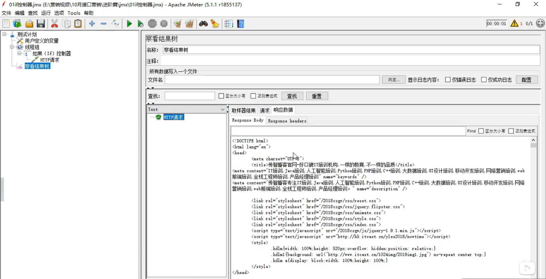Focus the 文件名 input field
The height and width of the screenshot is (279, 546).
(272, 80)
